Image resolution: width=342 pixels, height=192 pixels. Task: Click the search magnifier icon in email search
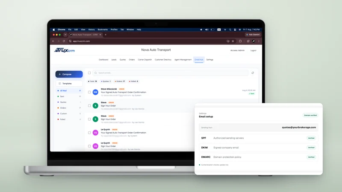coord(95,73)
